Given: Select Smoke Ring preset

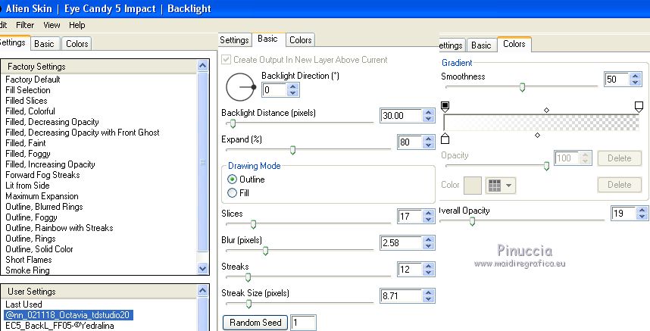Looking at the screenshot, I should pyautogui.click(x=27, y=270).
